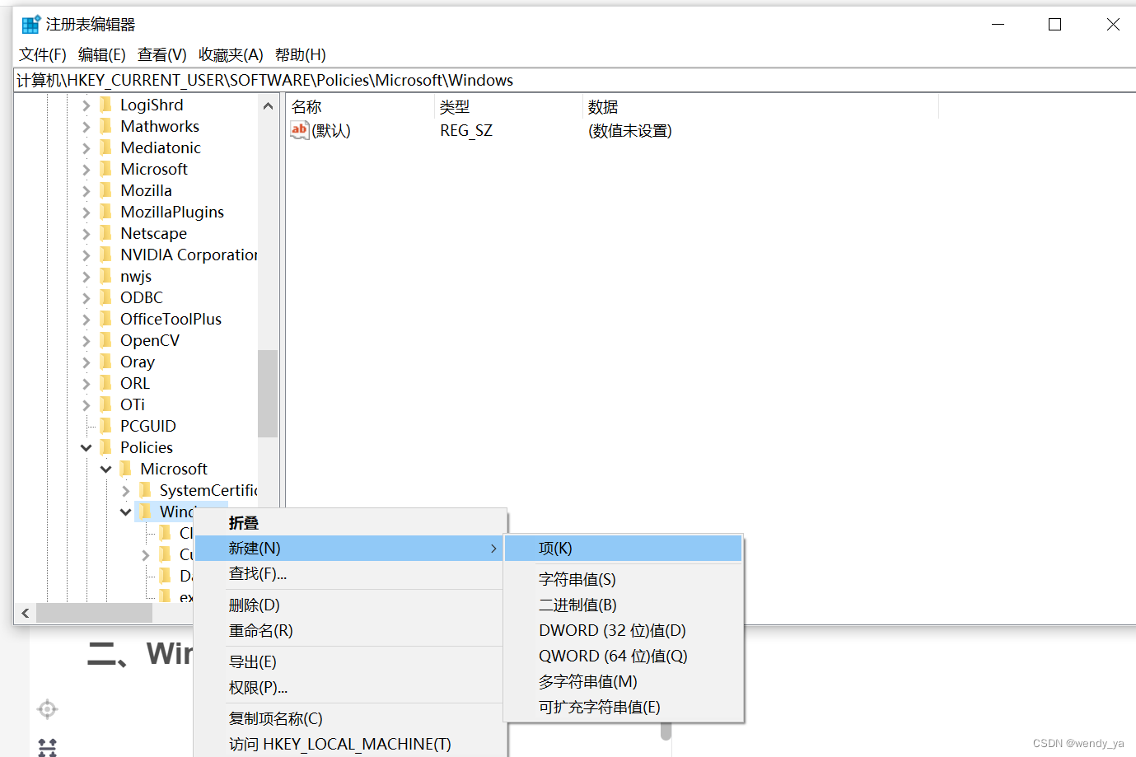1136x757 pixels.
Task: Create new DWORD (32 位)值(D)
Action: point(624,630)
